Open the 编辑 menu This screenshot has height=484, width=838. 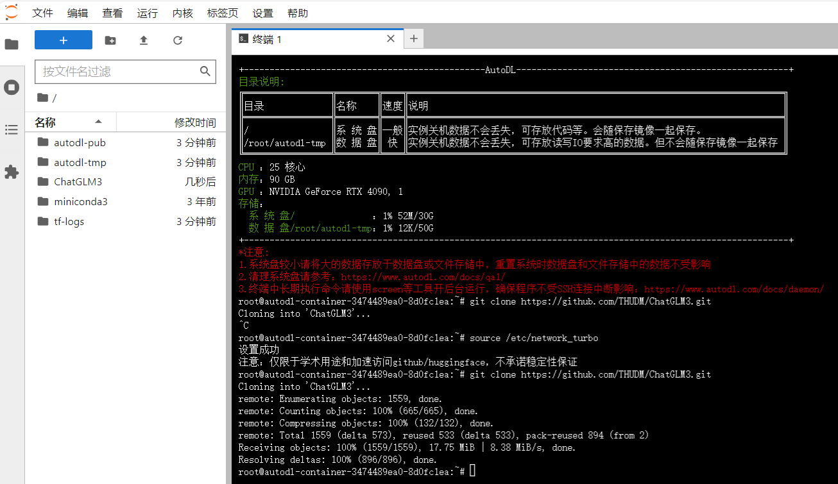[x=78, y=13]
